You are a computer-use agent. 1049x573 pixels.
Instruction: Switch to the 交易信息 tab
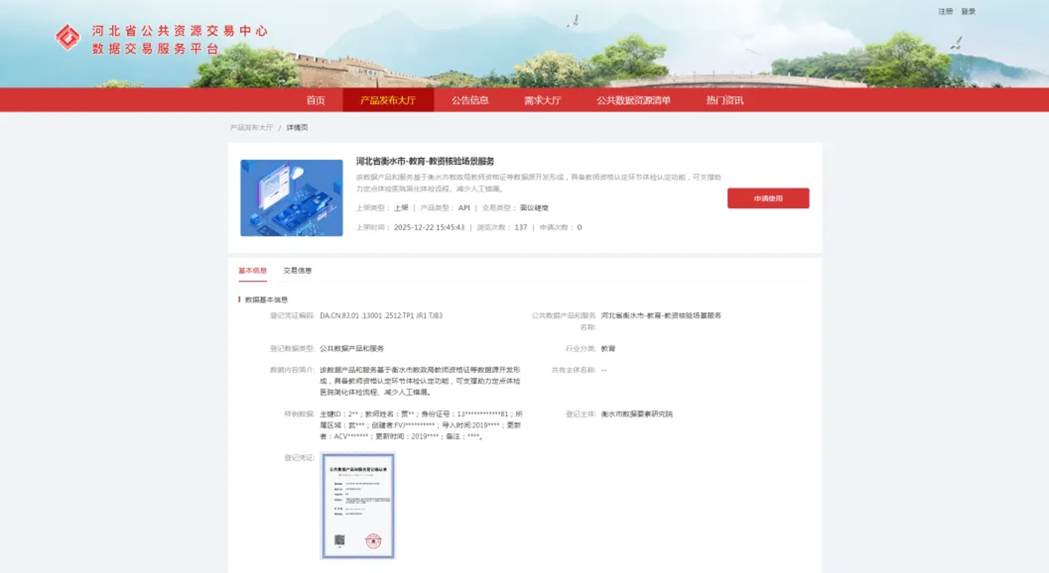(x=297, y=270)
